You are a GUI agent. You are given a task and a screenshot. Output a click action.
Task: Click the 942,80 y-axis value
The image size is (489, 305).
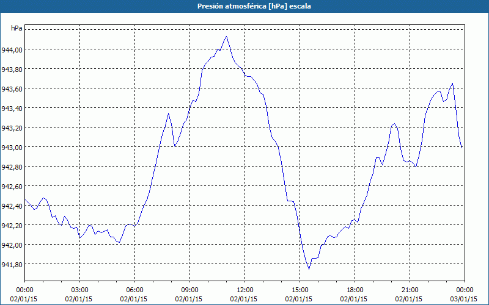click(x=11, y=167)
